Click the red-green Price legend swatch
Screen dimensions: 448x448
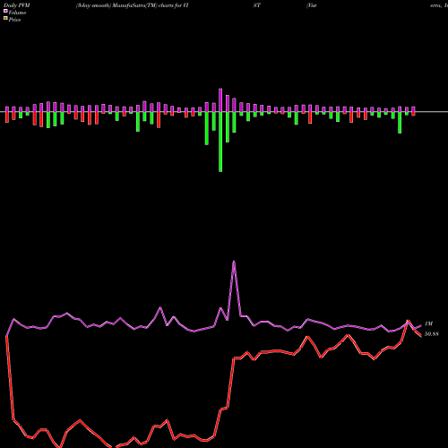[5, 19]
